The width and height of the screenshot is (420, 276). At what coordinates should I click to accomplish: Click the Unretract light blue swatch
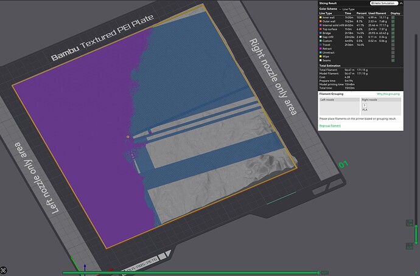(320, 53)
